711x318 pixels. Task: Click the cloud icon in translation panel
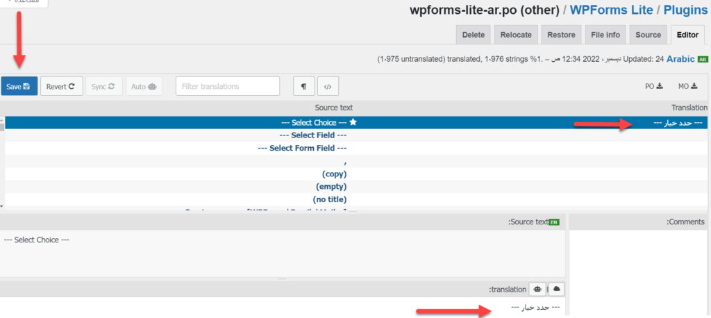(x=556, y=289)
